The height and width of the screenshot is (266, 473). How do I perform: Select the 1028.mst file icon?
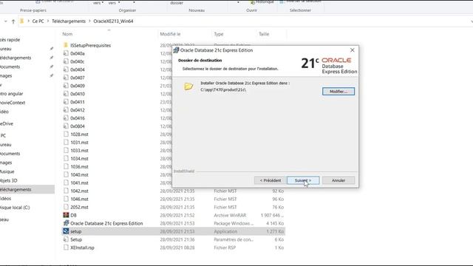pos(66,134)
